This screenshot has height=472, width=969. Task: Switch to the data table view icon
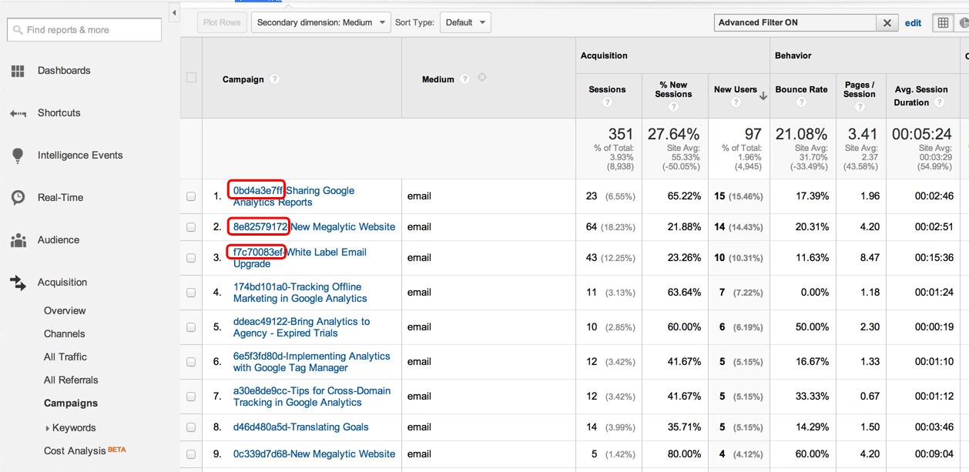(x=942, y=23)
